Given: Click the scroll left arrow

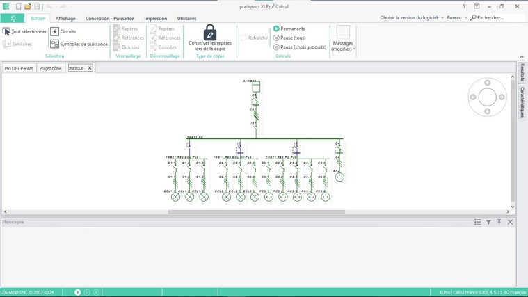Looking at the screenshot, I should pyautogui.click(x=5, y=212).
